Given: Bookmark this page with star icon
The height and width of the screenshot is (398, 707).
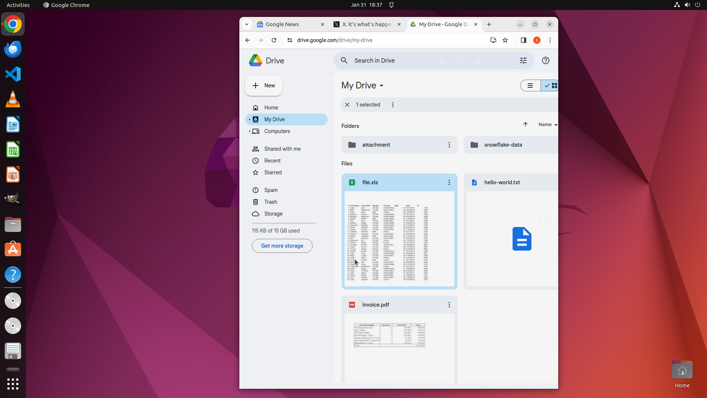Looking at the screenshot, I should pos(505,40).
